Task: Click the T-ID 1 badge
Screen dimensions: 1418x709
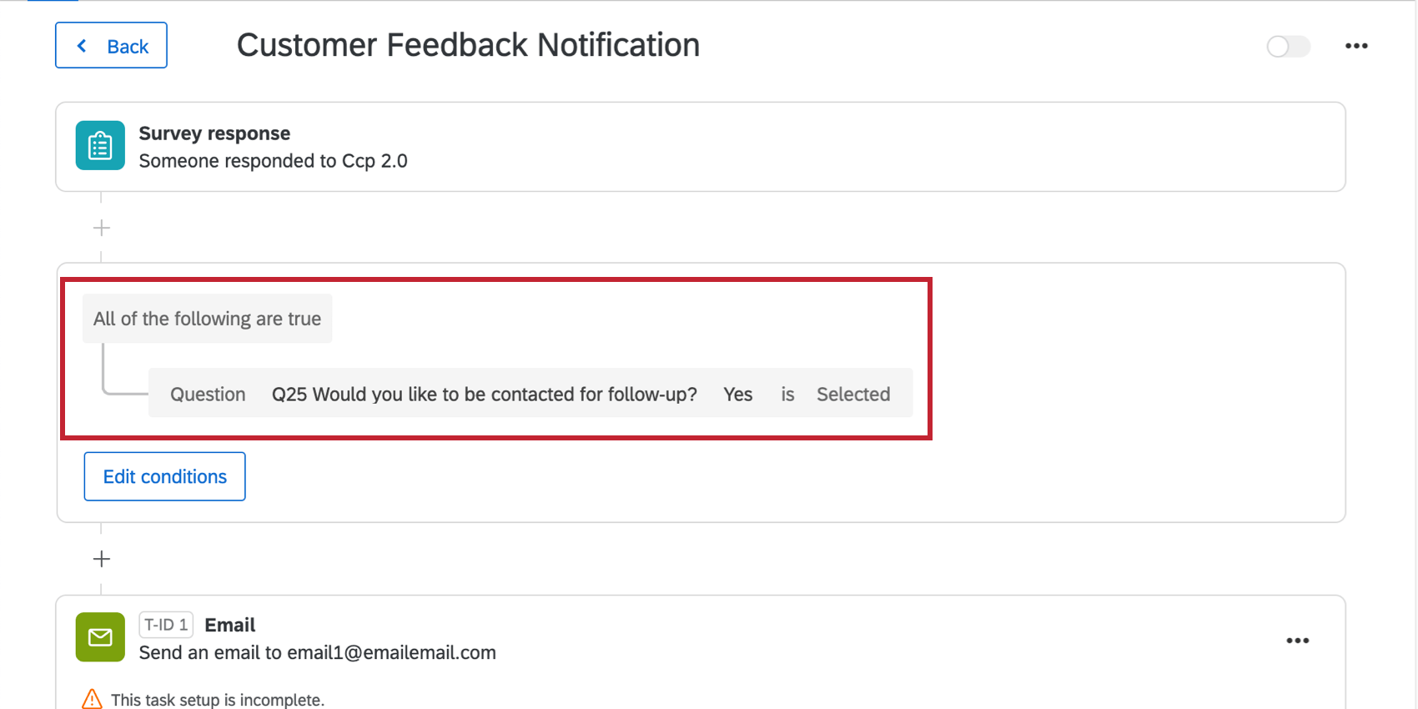Action: point(166,625)
